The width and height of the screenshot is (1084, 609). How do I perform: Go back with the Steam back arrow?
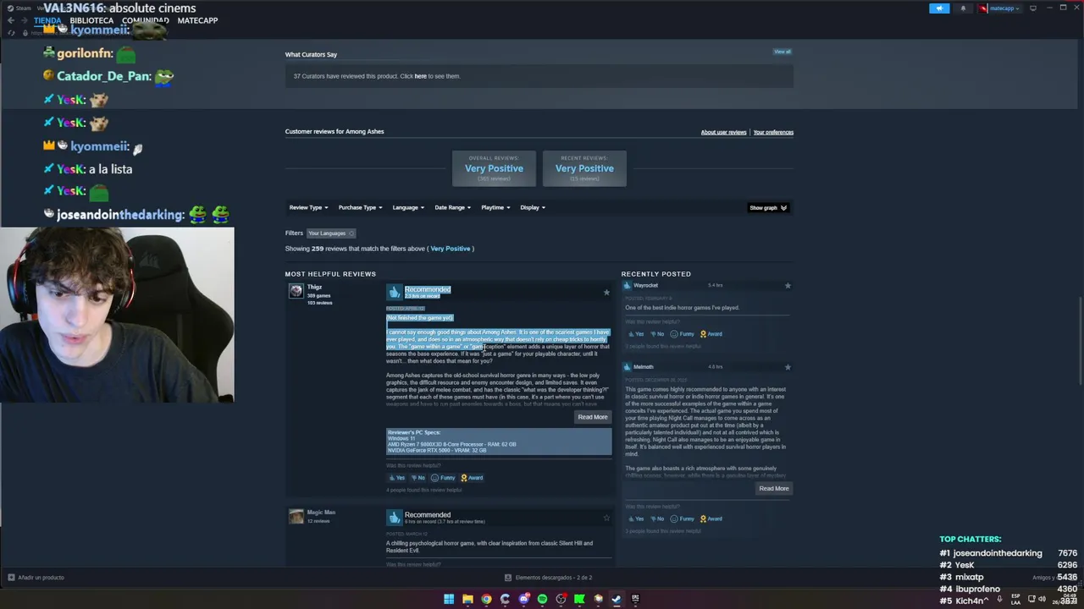tap(11, 20)
